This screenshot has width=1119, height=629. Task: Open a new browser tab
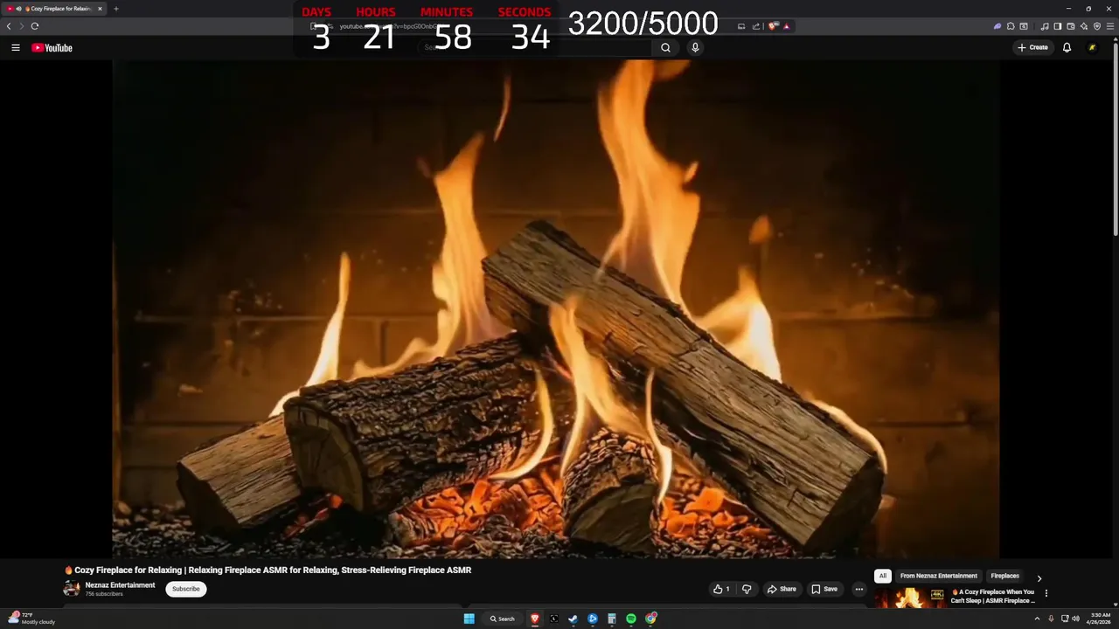tap(116, 9)
